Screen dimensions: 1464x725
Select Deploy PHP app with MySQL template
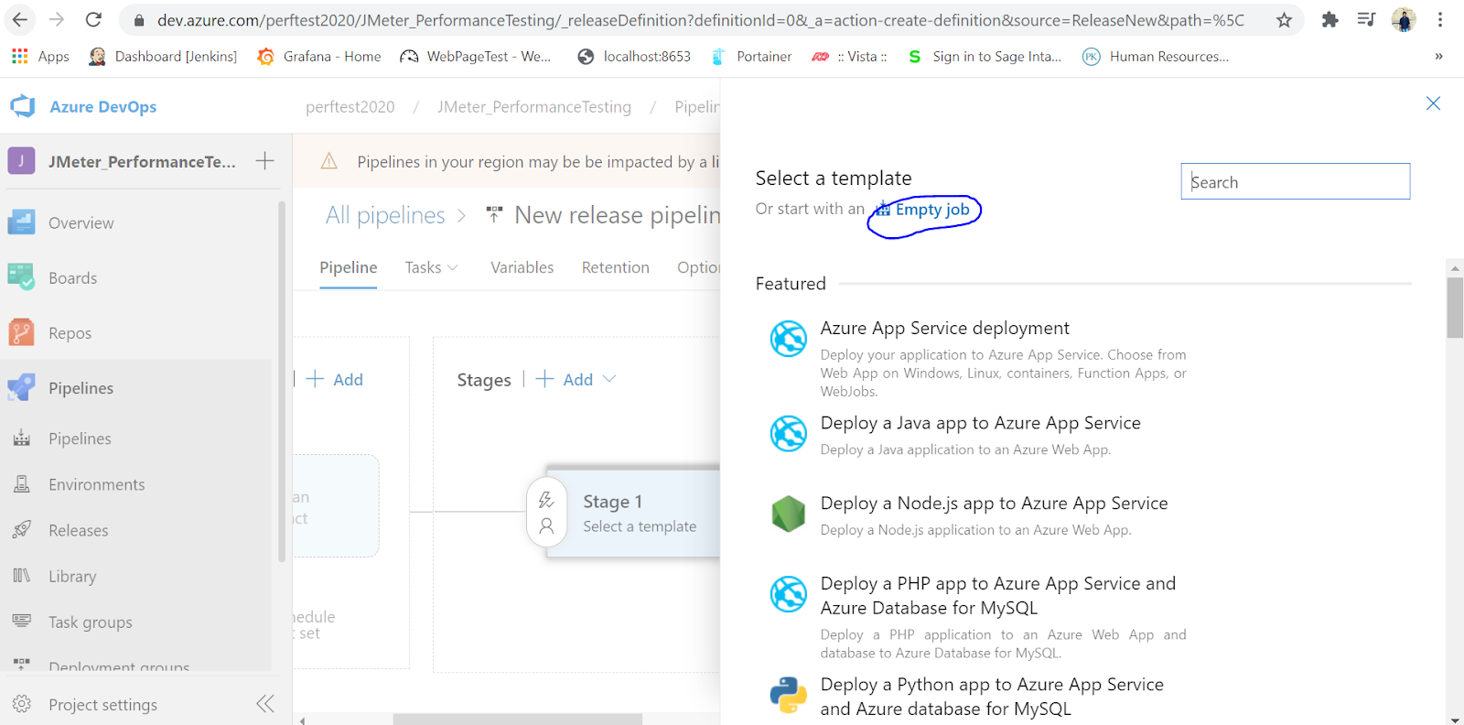tap(979, 617)
